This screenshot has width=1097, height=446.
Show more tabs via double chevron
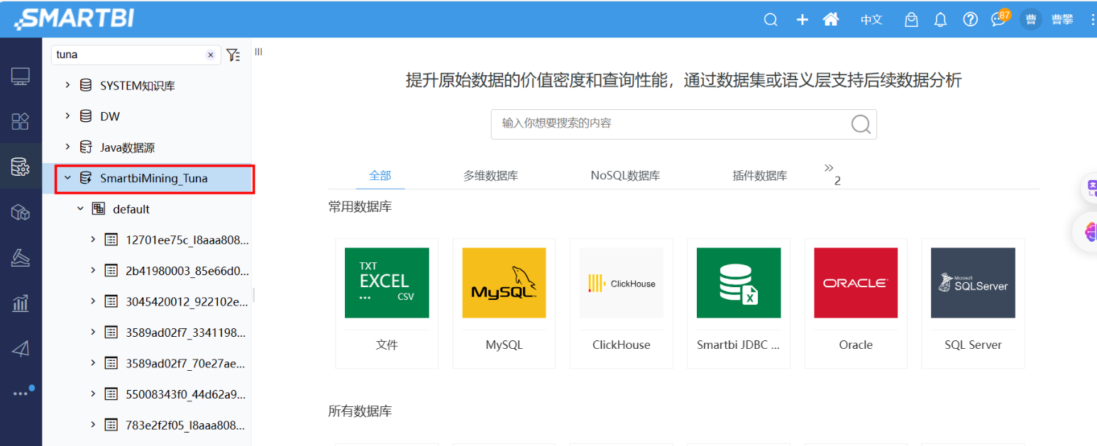coord(829,168)
